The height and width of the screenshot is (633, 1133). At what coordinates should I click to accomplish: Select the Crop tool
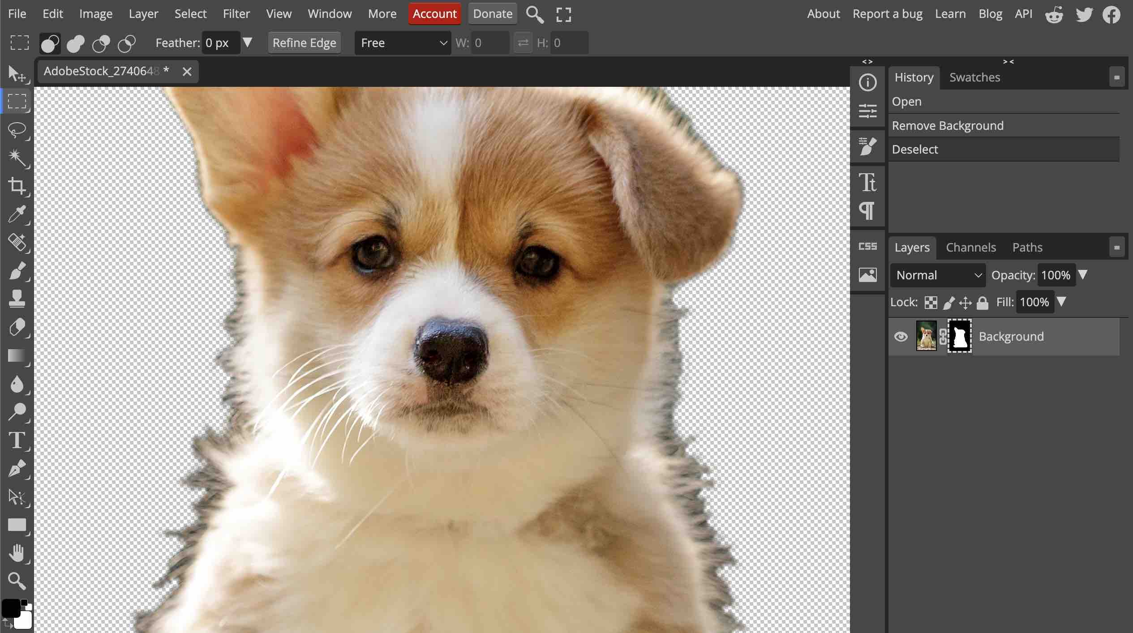pyautogui.click(x=17, y=185)
